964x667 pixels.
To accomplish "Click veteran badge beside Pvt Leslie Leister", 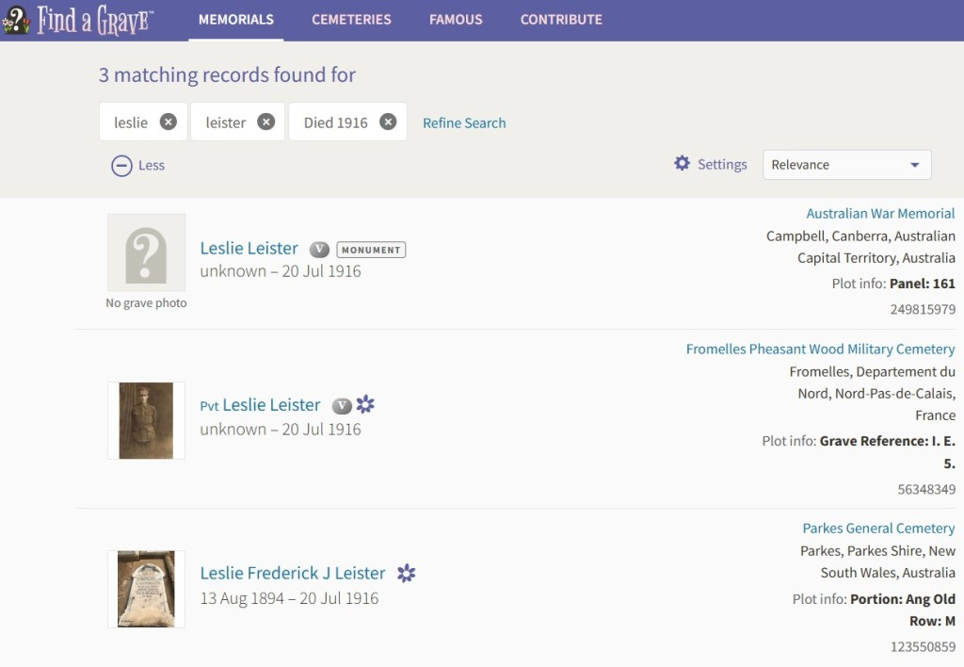I will point(342,405).
